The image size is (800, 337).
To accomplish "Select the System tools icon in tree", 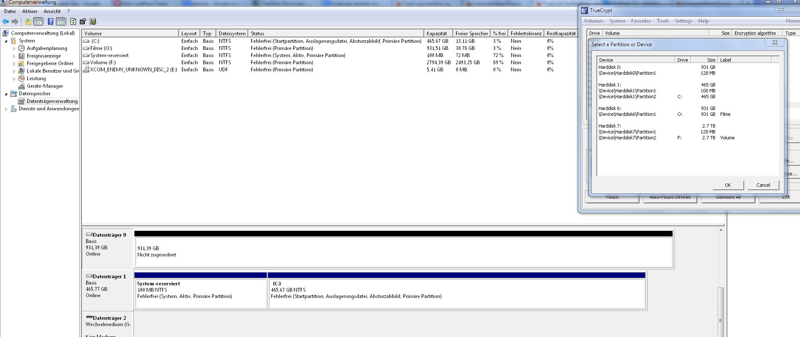I will pos(13,41).
